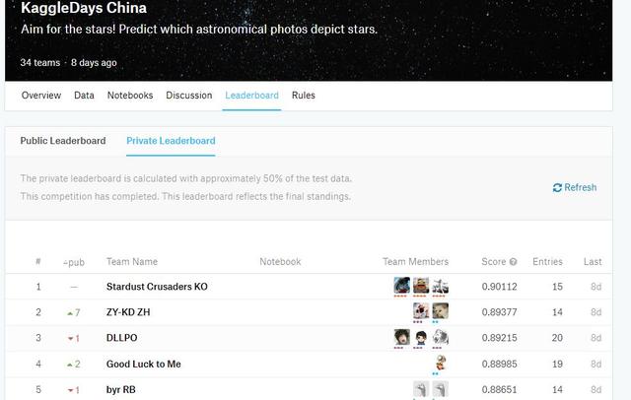Click the Score column header

493,262
